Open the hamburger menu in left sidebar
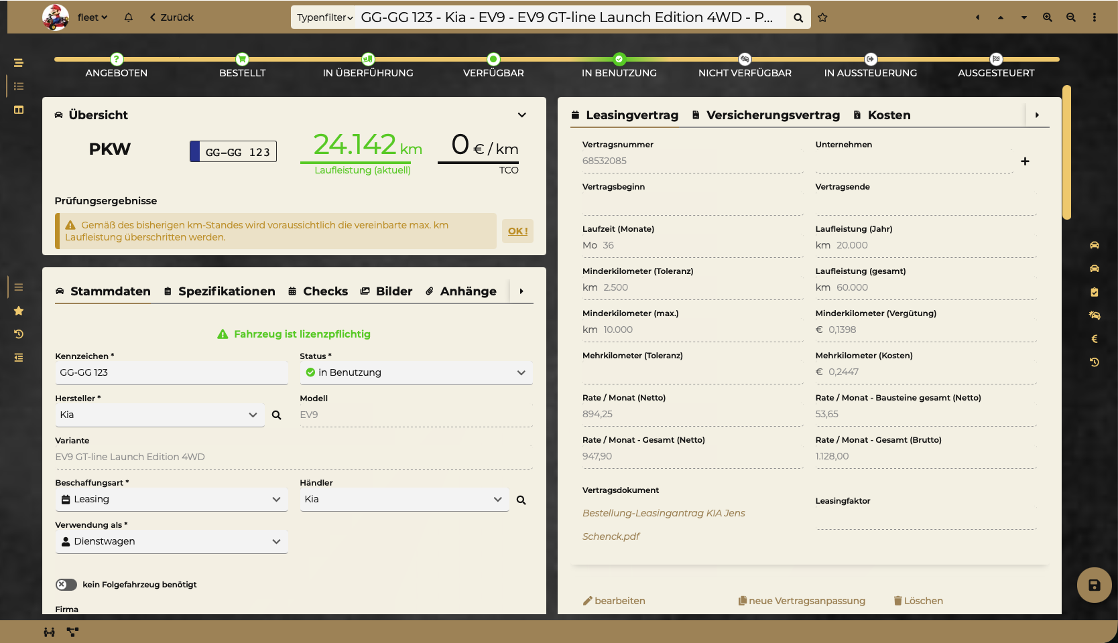This screenshot has width=1118, height=643. [19, 63]
